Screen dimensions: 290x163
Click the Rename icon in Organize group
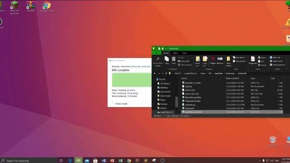220,59
